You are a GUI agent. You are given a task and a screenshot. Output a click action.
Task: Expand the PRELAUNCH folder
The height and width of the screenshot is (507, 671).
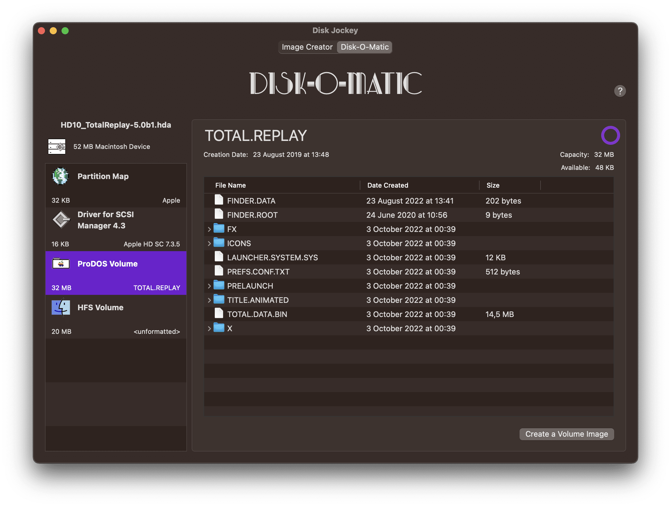pos(209,286)
